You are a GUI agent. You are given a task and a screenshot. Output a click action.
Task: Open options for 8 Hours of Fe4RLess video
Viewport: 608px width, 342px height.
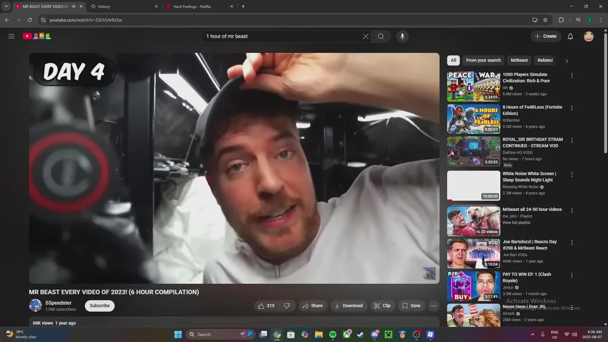(572, 108)
